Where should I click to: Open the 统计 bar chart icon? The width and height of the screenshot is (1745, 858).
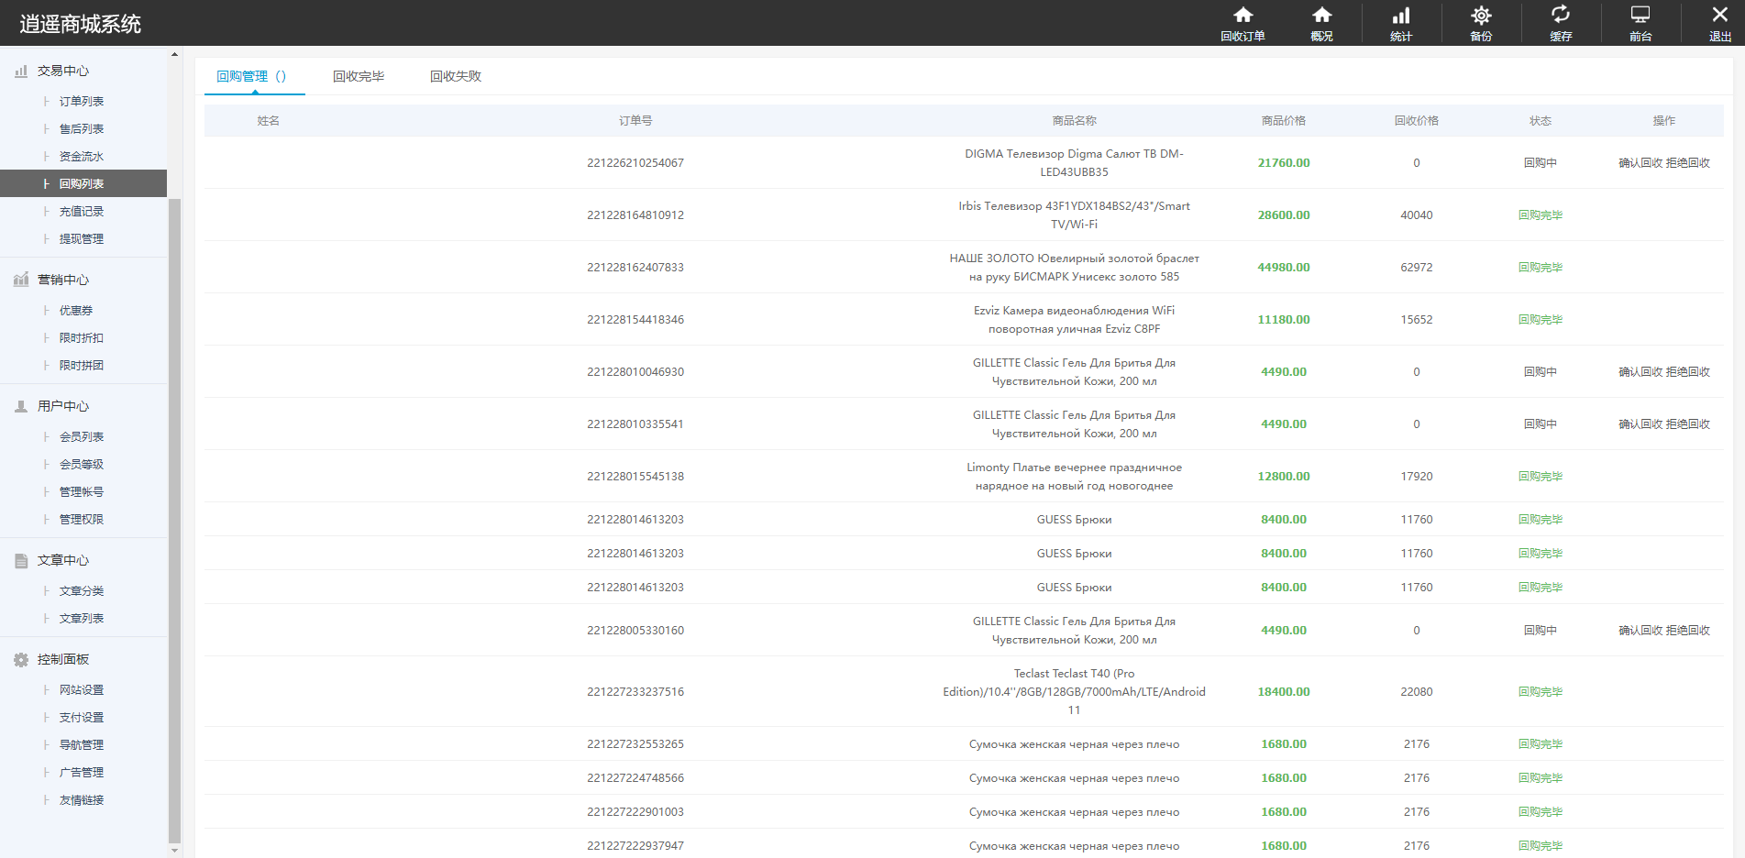coord(1401,16)
